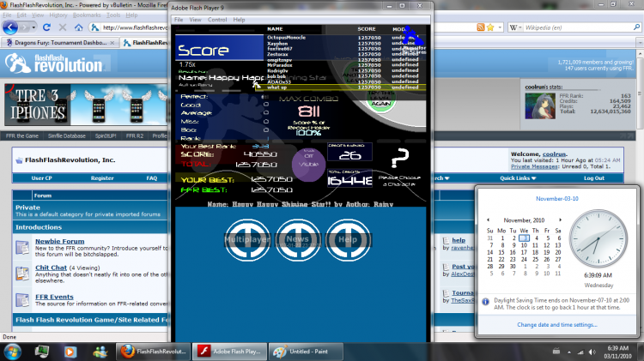644x361 pixels.
Task: Click the Tire 3 iPhones banner
Action: tap(86, 105)
